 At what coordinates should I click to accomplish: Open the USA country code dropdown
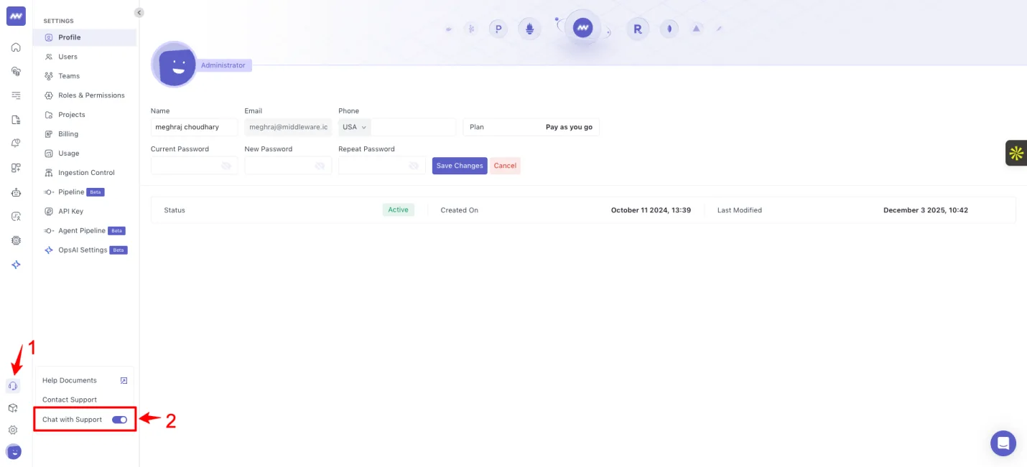355,127
